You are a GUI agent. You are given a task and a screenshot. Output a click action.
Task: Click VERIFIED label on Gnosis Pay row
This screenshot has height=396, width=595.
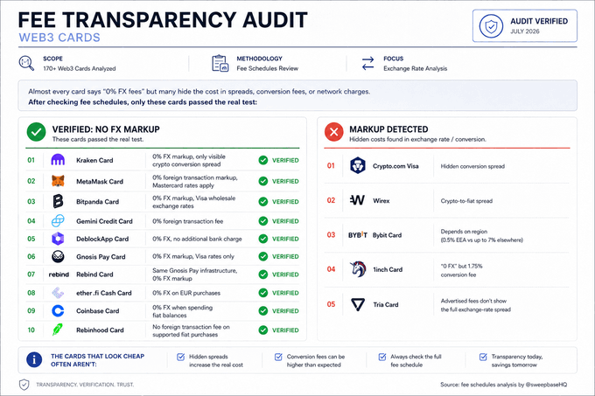(x=285, y=256)
